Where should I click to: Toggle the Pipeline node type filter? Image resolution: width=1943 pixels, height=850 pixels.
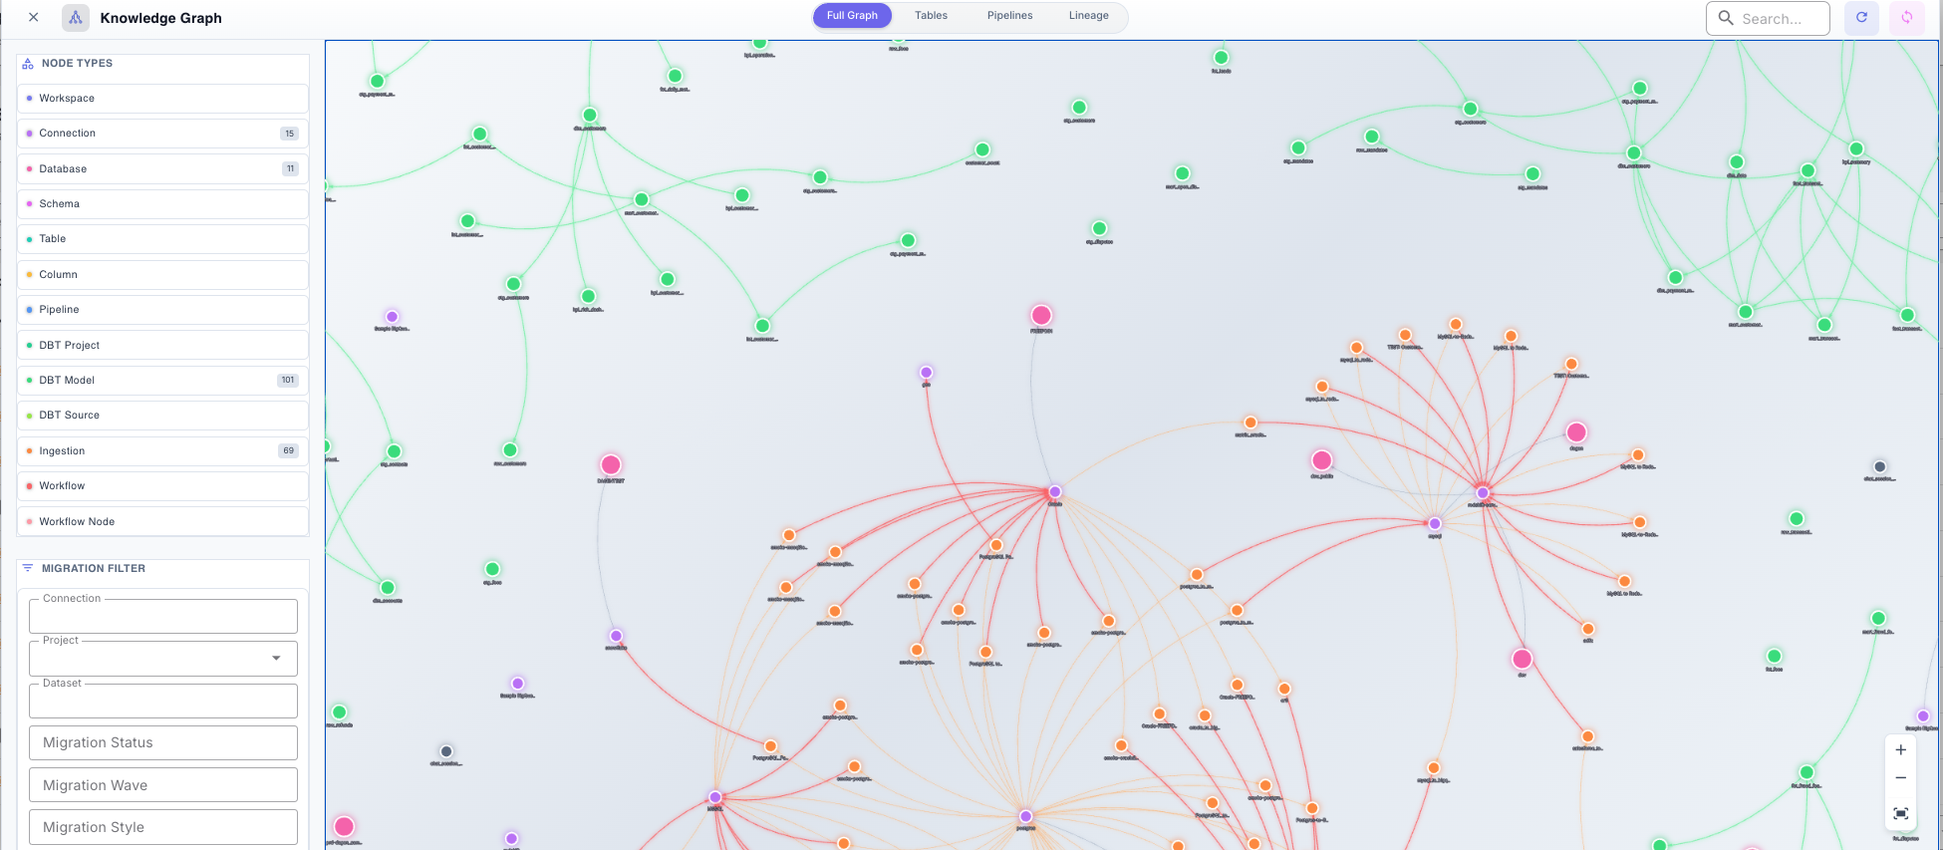pyautogui.click(x=162, y=310)
